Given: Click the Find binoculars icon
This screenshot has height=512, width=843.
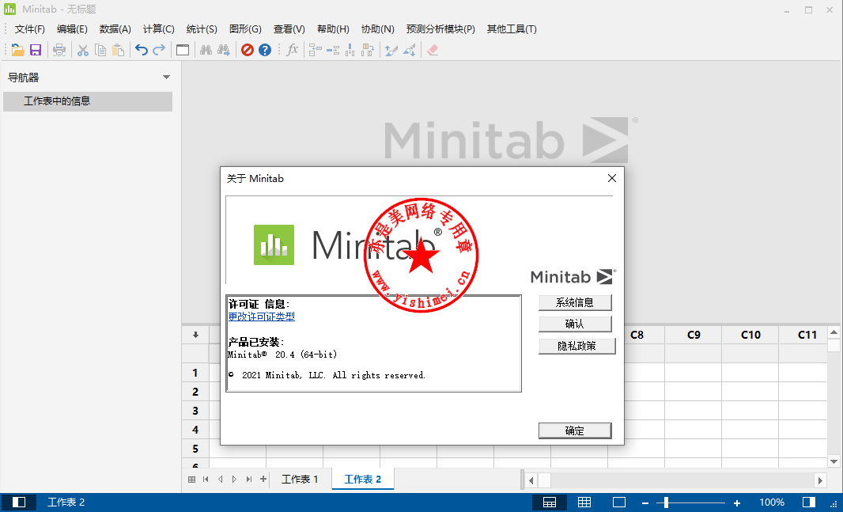Looking at the screenshot, I should point(206,50).
